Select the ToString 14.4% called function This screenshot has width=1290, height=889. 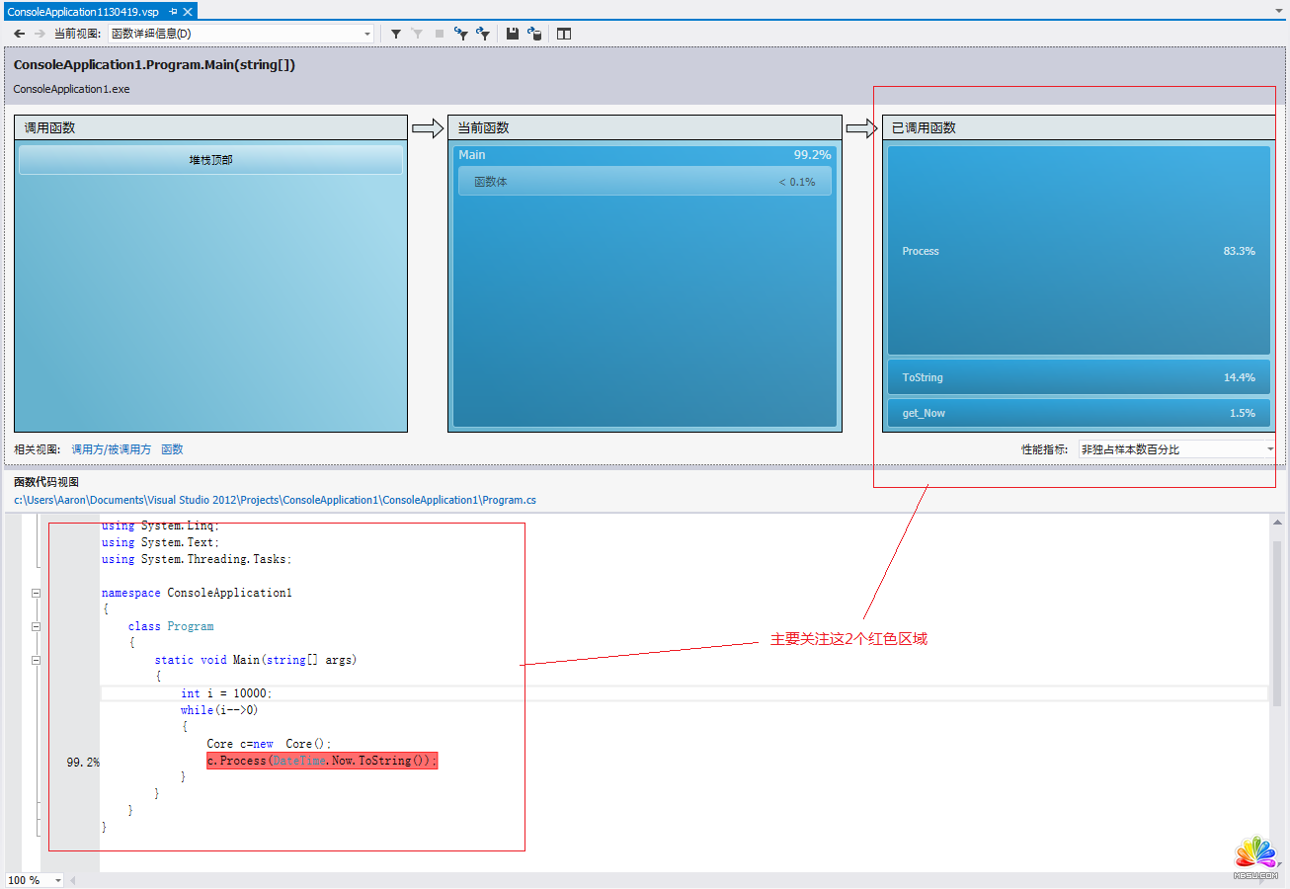point(1078,377)
